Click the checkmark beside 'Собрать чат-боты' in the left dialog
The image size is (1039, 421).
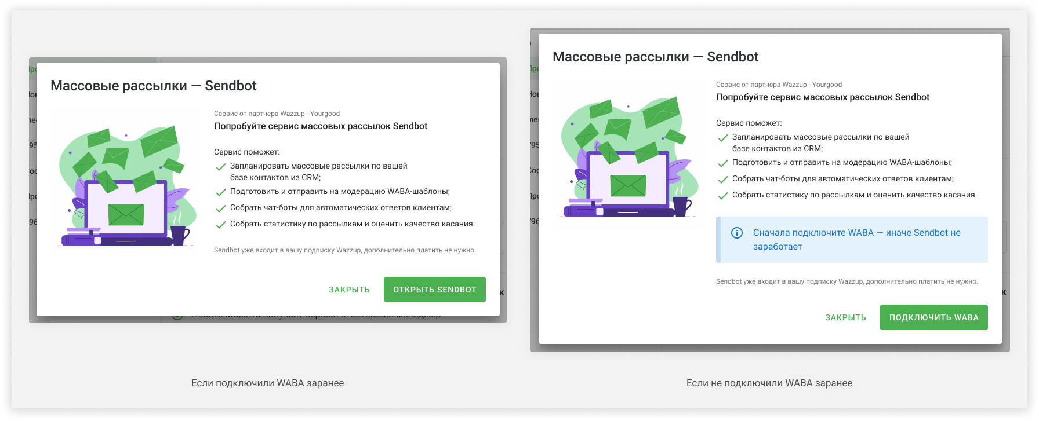tap(220, 208)
